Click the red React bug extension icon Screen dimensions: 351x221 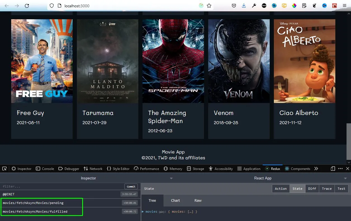[x=335, y=6]
